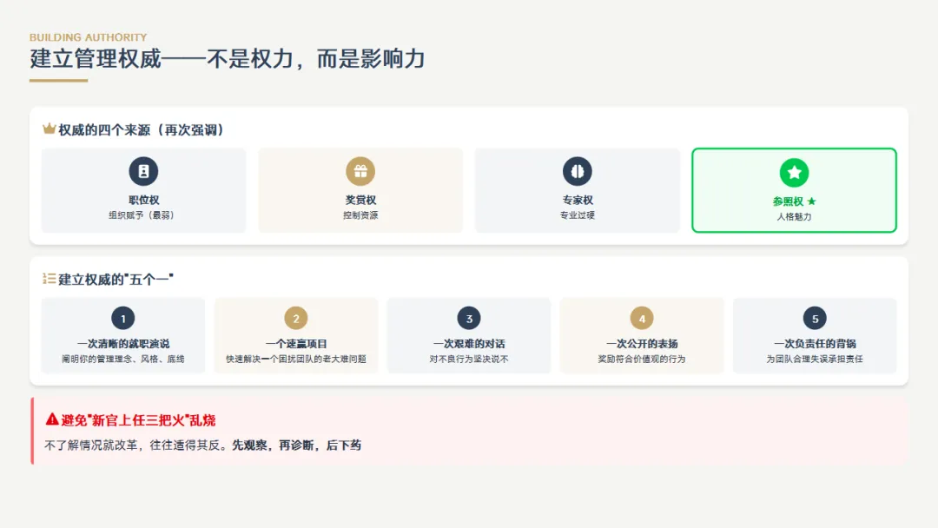Click the small star next to 参照权

pos(811,201)
